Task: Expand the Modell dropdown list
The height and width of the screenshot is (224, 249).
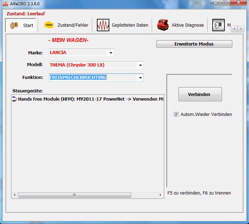Action: click(140, 65)
